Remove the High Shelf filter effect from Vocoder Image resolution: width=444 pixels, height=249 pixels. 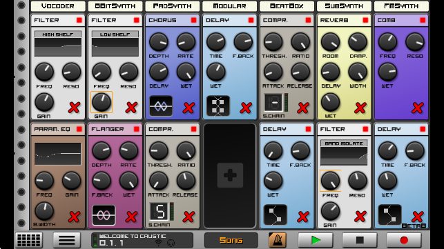coord(74,108)
